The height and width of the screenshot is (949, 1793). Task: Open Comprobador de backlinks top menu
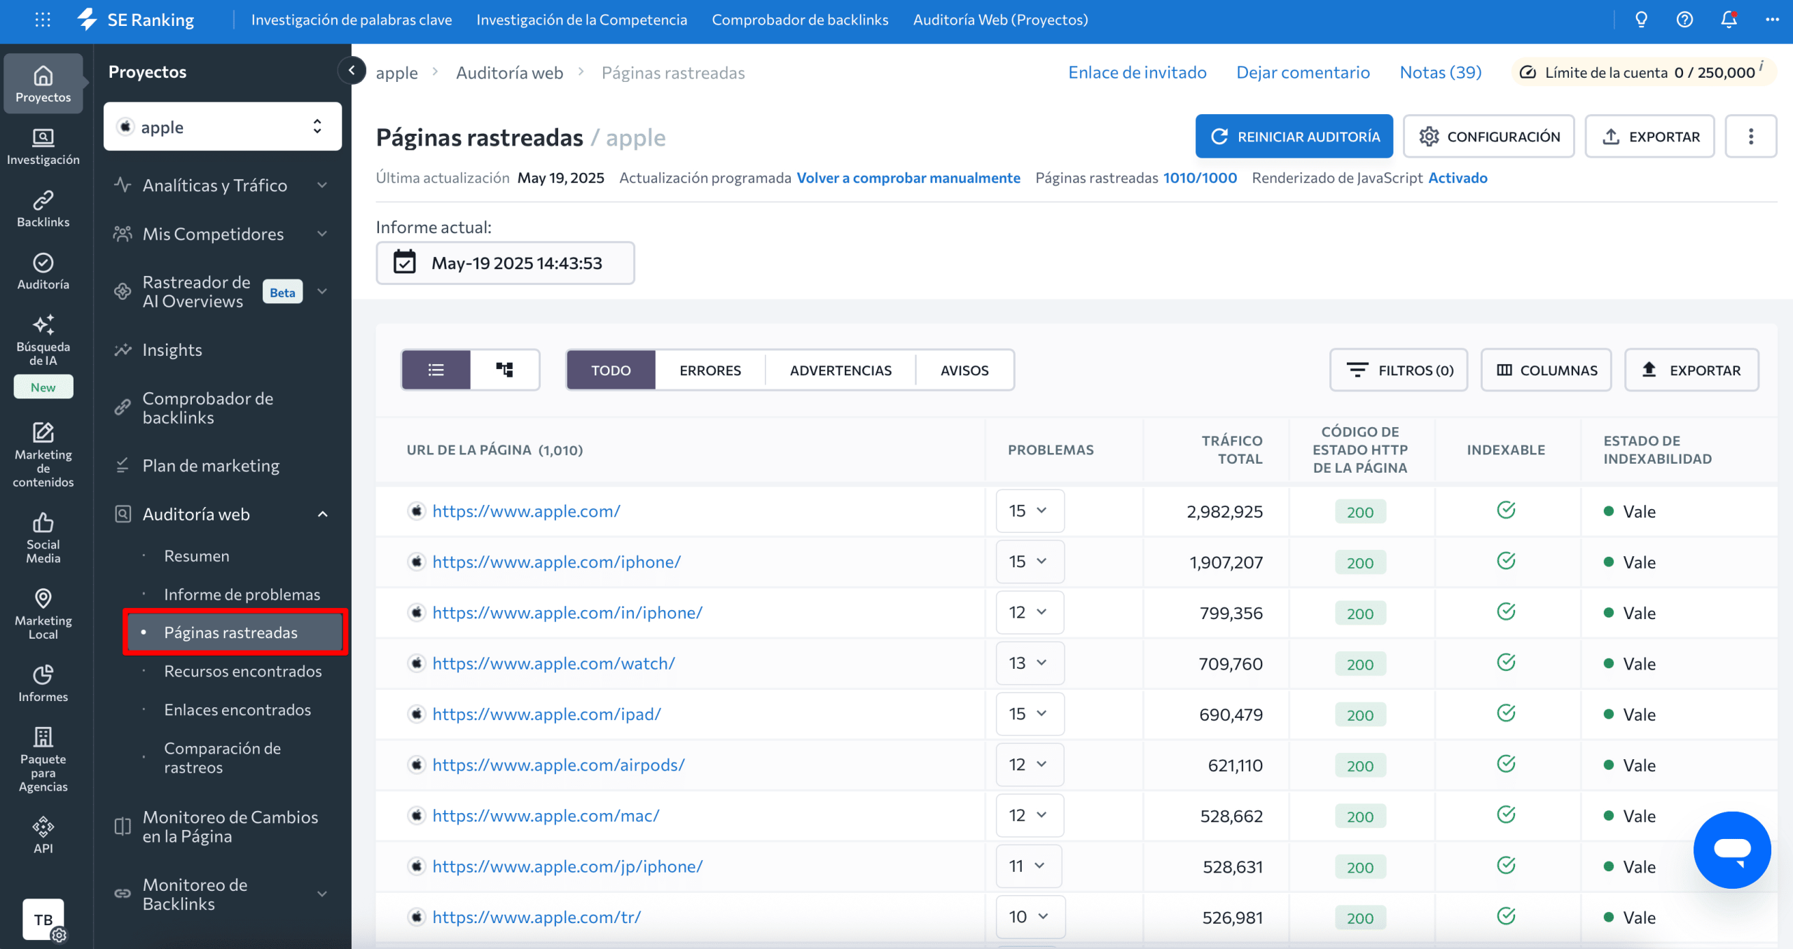pos(800,20)
